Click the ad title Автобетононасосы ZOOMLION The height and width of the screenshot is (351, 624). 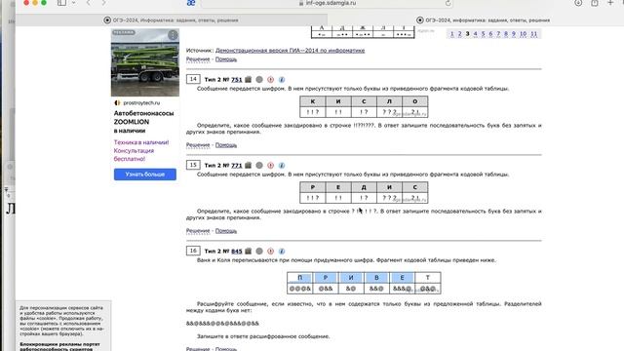point(143,117)
